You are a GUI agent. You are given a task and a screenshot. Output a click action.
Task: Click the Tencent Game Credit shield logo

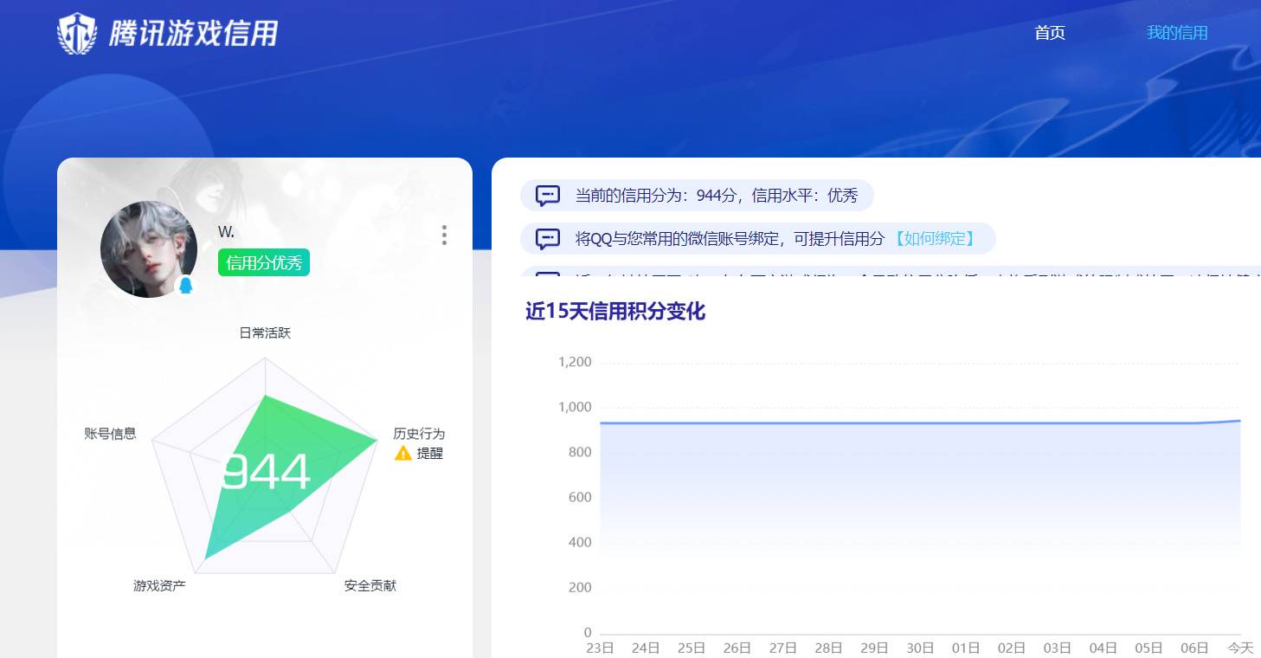[x=77, y=34]
